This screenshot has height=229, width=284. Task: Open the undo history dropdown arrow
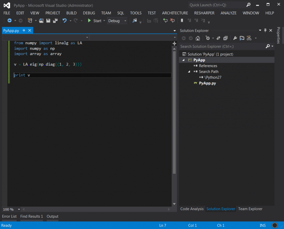[x=70, y=21]
